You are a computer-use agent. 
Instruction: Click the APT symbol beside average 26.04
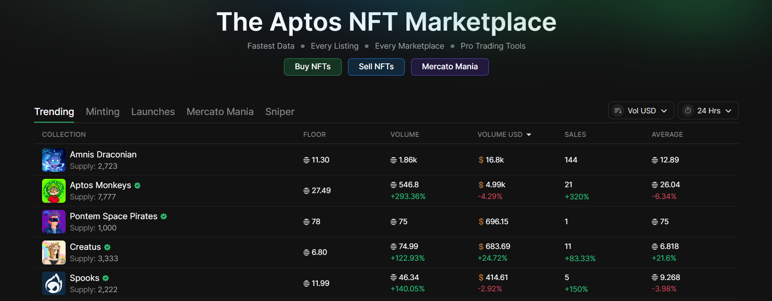[655, 185]
